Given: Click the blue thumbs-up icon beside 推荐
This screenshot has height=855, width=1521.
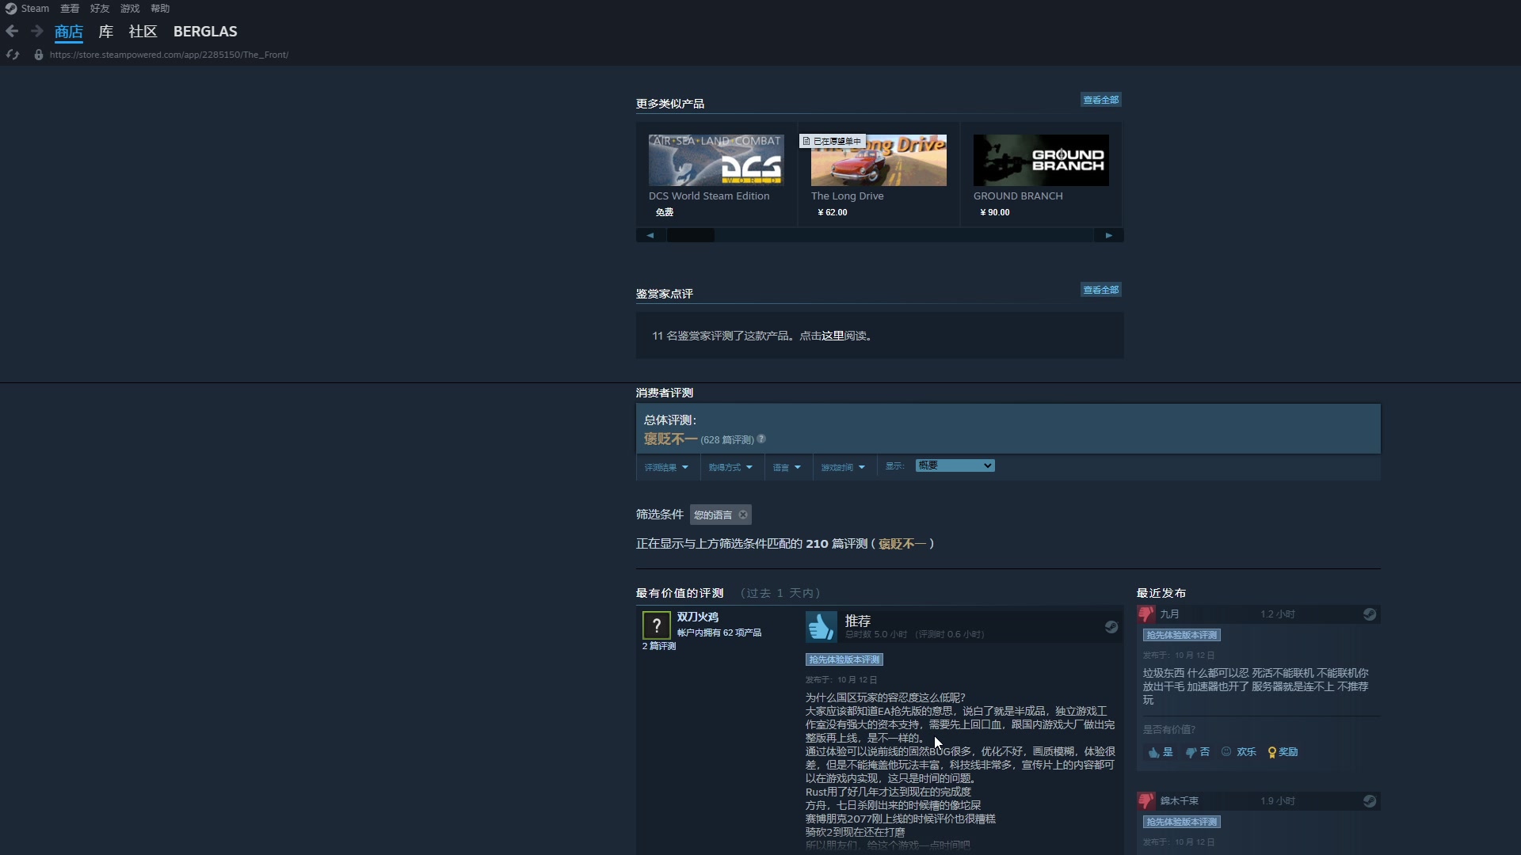Looking at the screenshot, I should 821,626.
